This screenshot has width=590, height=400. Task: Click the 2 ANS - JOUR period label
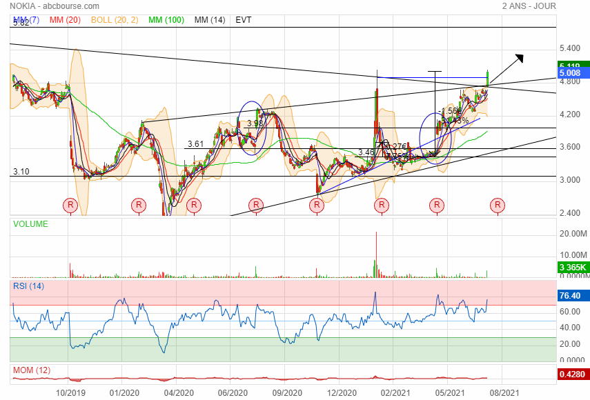pos(529,6)
